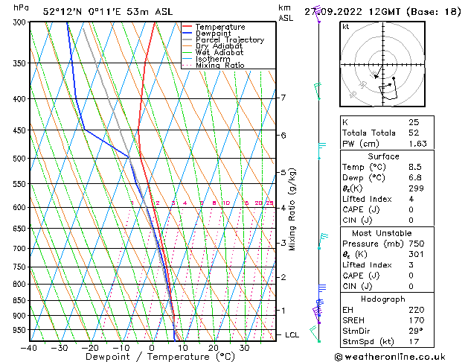
Task: Select the EH value 220
Action: click(x=417, y=310)
